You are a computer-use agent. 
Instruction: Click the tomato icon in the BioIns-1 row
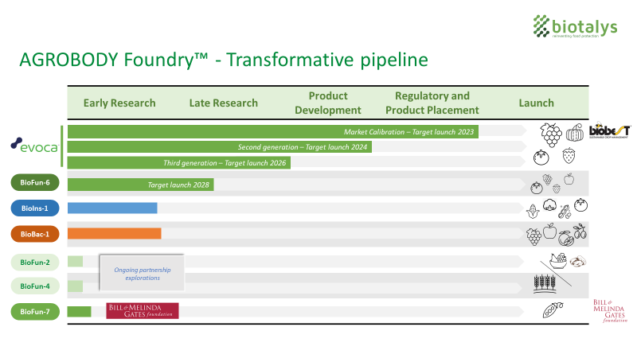pos(581,205)
